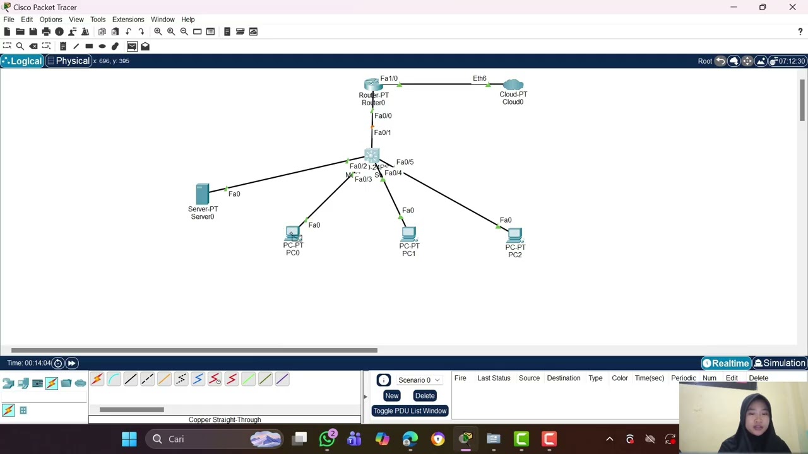
Task: Open Network Information icon in toolbar
Action: (59, 32)
